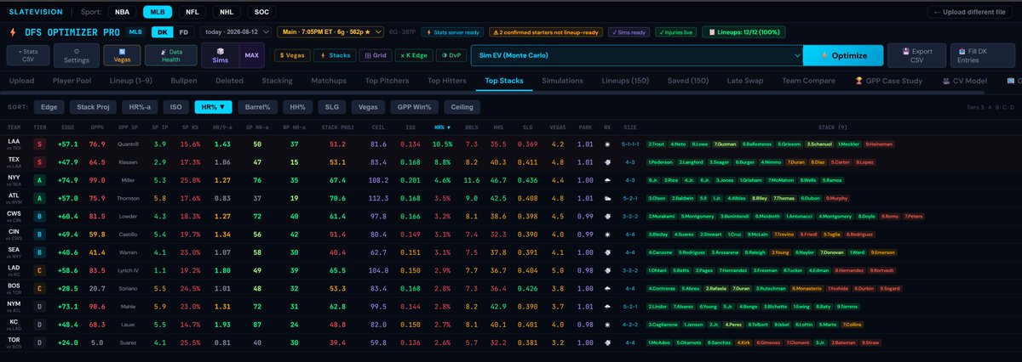Toggle the K Edge filter chip

[x=415, y=55]
